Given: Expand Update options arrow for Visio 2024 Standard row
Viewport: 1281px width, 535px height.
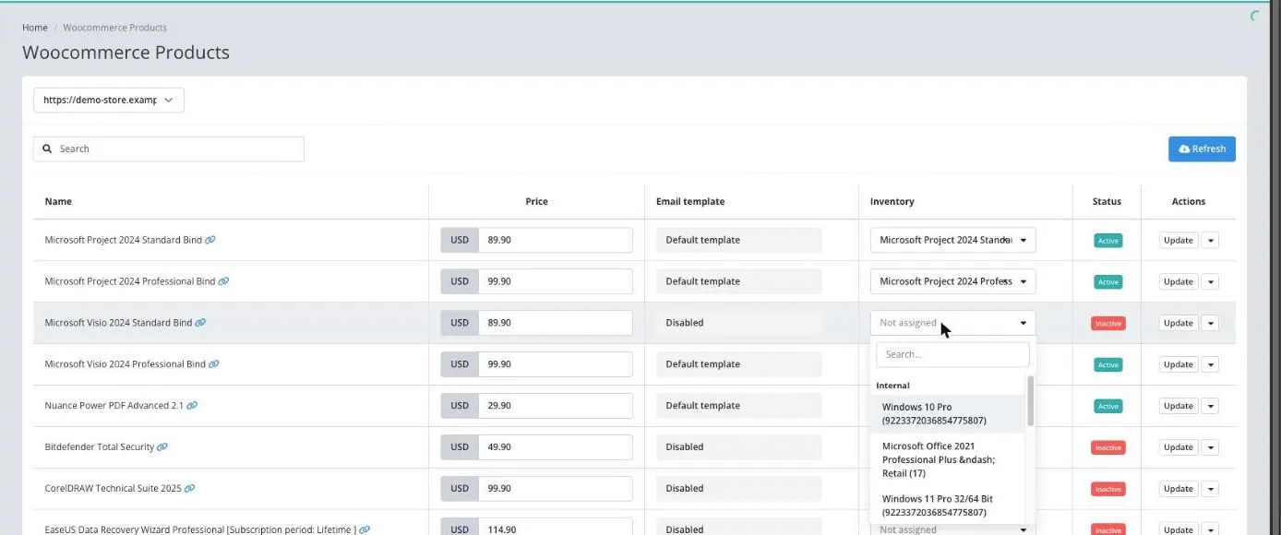Looking at the screenshot, I should pyautogui.click(x=1211, y=323).
